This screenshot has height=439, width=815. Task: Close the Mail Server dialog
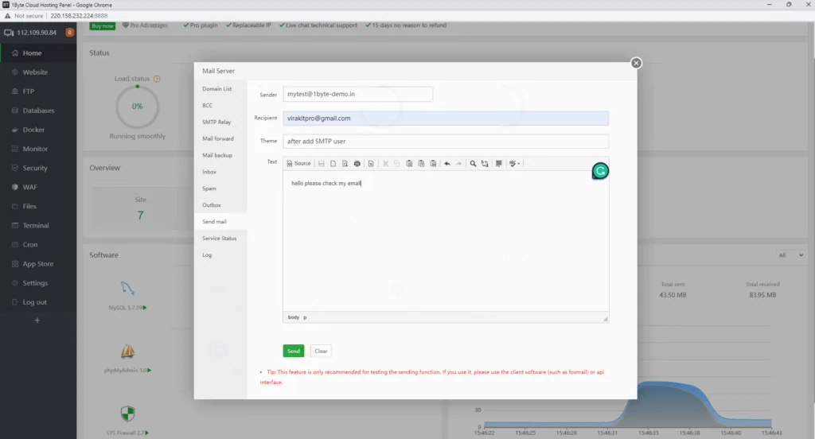pyautogui.click(x=636, y=64)
